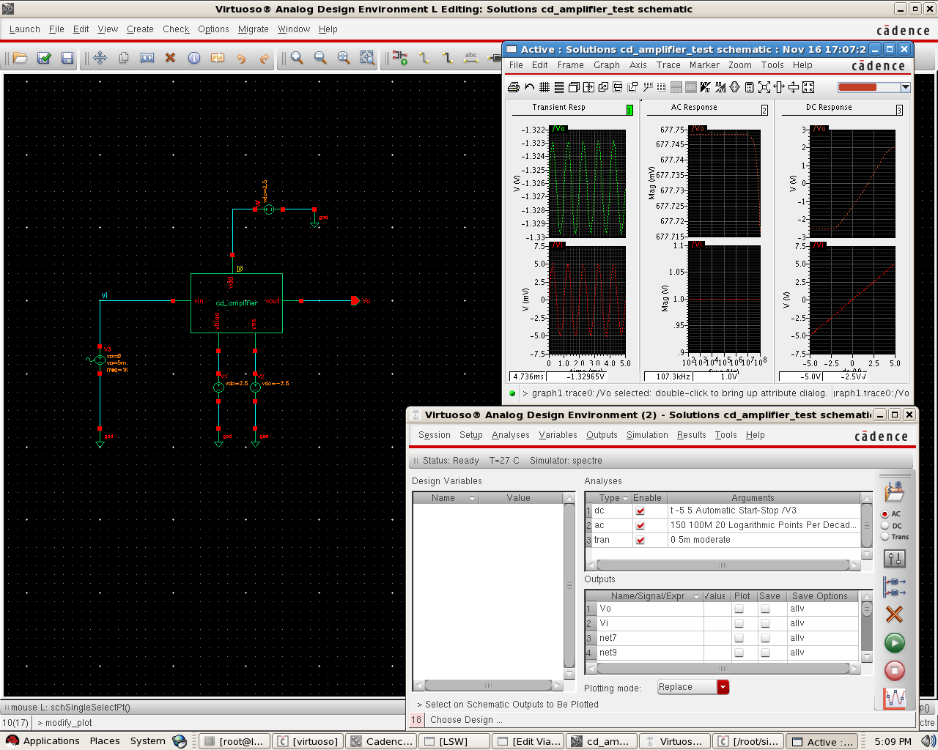
Task: Open the Graph menu in the plot window
Action: [x=606, y=65]
